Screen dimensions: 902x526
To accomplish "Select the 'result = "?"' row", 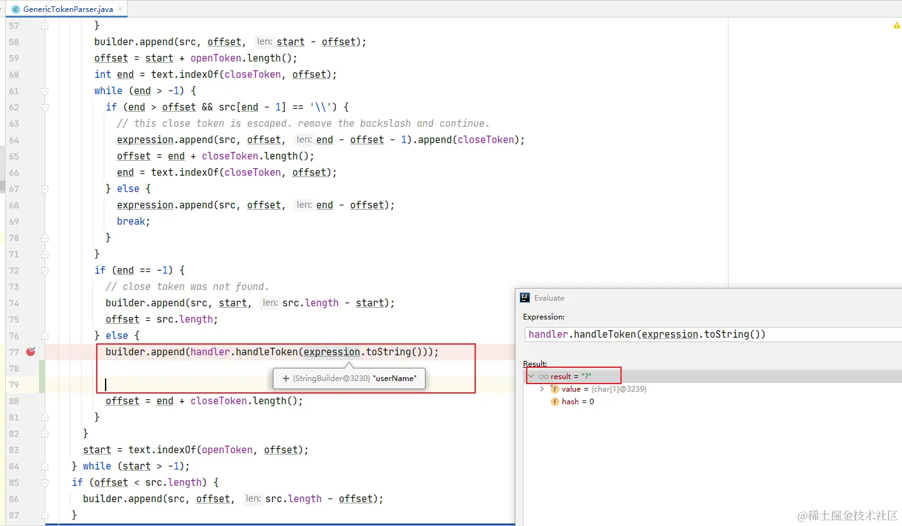I will tap(713, 377).
